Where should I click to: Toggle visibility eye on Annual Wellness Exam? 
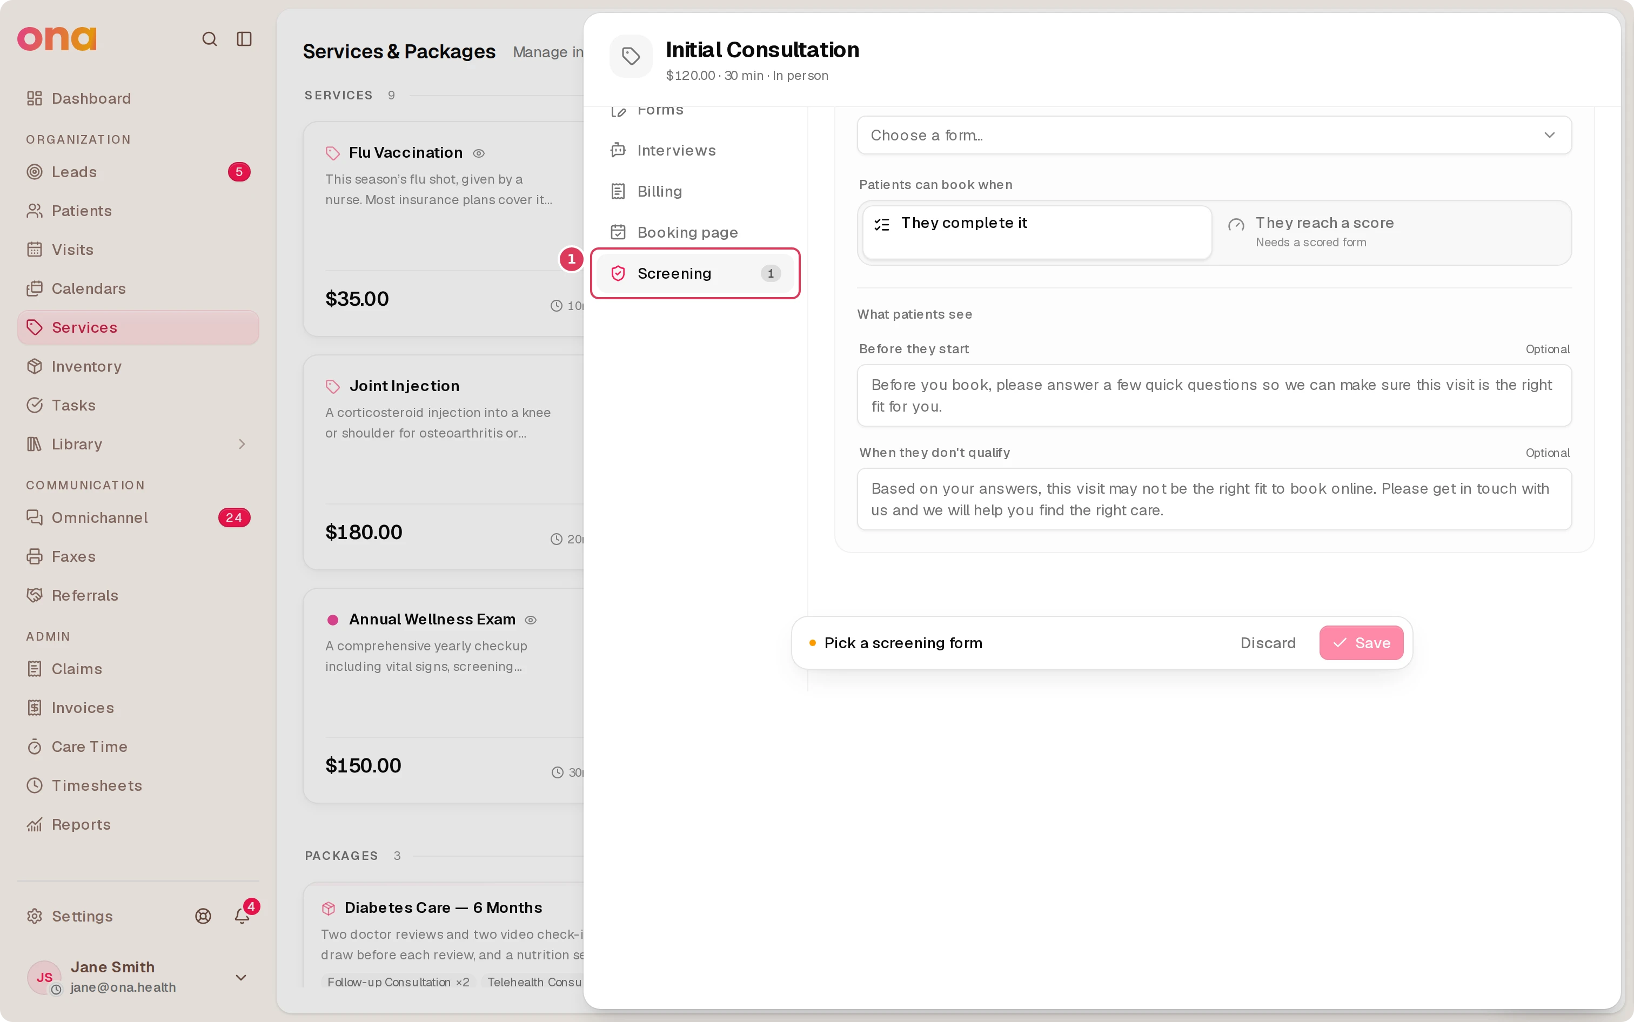pos(531,620)
